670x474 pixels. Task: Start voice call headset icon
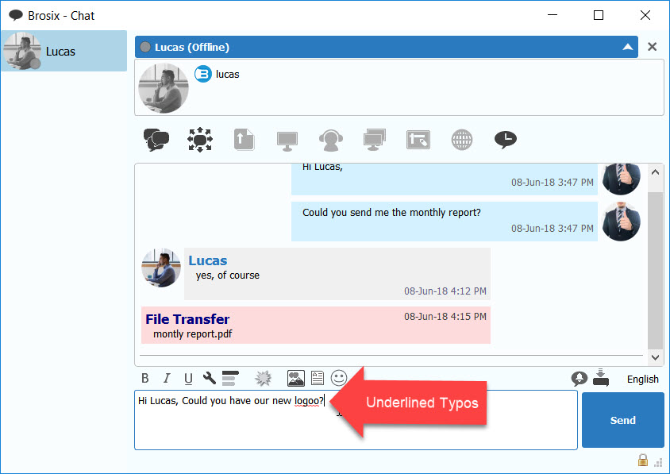[x=331, y=141]
